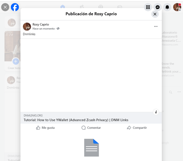Viewport: 183px width, 161px height.
Task: Click the Me gusta button
Action: [45, 128]
